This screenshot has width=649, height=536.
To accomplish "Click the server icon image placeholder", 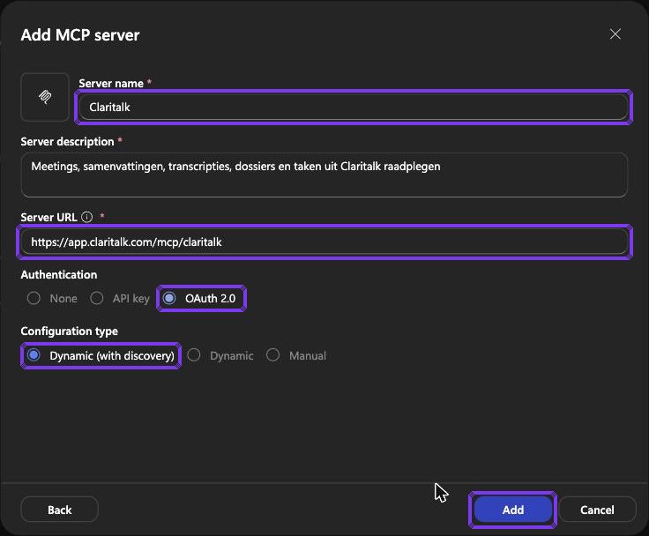I will [x=45, y=97].
